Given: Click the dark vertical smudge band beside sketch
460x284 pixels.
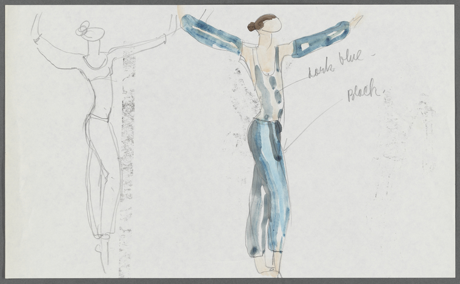Looking at the screenshot, I should tap(127, 164).
